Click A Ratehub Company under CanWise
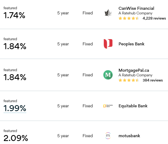 click(135, 13)
